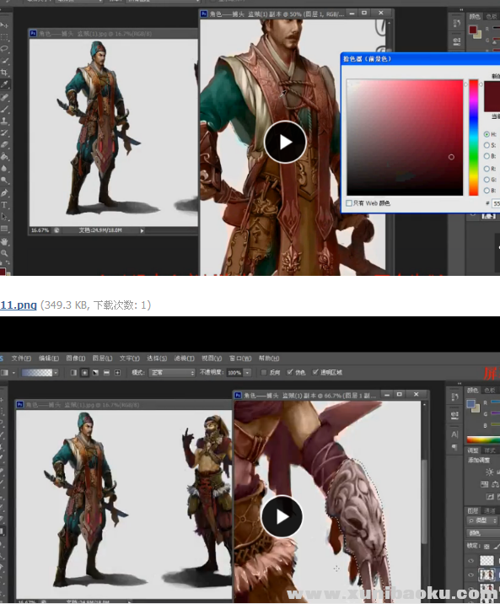Select the Crop tool in the upper toolbar
Screen dimensions: 500x604
[4, 72]
